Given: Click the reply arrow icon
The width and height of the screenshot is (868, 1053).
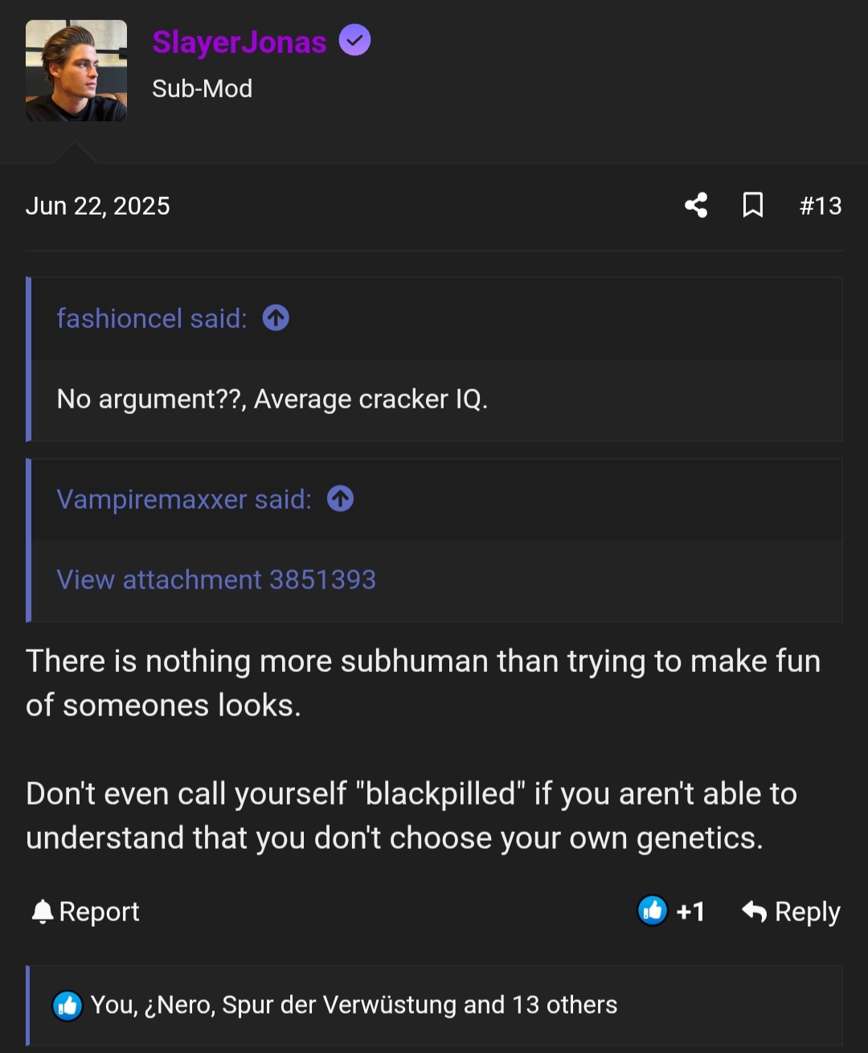Looking at the screenshot, I should click(x=754, y=912).
